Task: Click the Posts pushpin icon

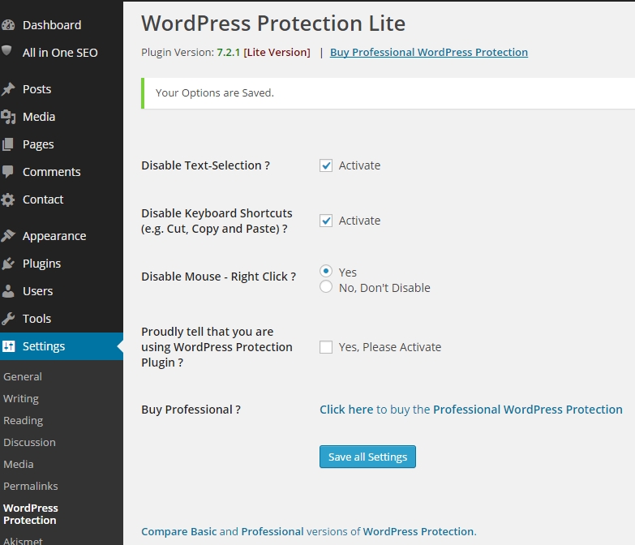Action: pos(8,89)
